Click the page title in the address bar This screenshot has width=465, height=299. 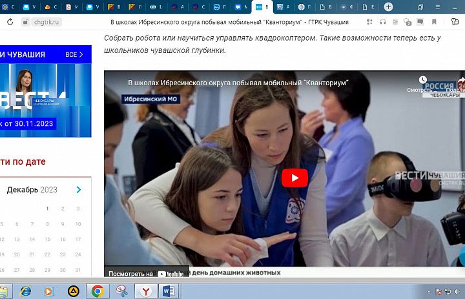(x=229, y=22)
